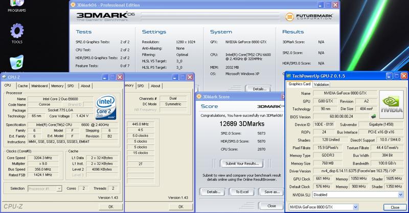Image resolution: width=409 pixels, height=213 pixels.
Task: Click the BIOS Version field in GPU-Z
Action: pos(341,117)
